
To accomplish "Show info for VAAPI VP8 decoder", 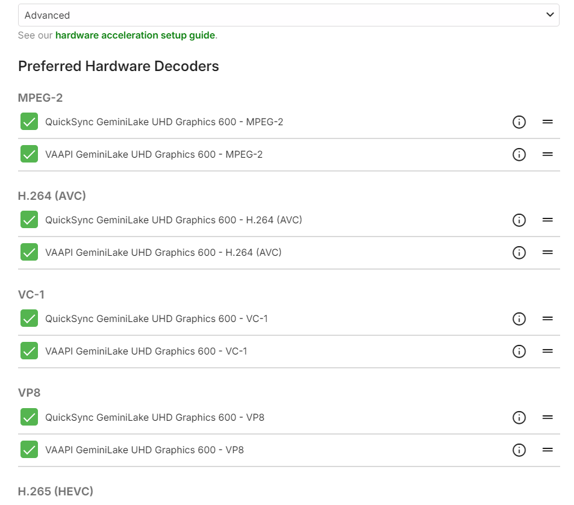I will (x=519, y=450).
